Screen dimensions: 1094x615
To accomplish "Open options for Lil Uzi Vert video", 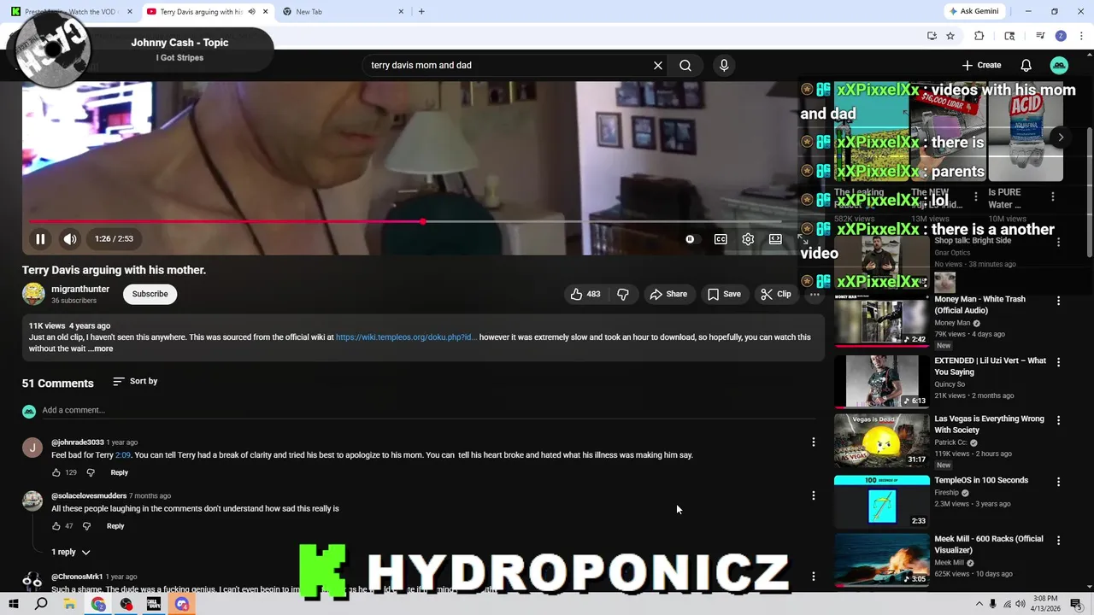I will coord(1059,362).
